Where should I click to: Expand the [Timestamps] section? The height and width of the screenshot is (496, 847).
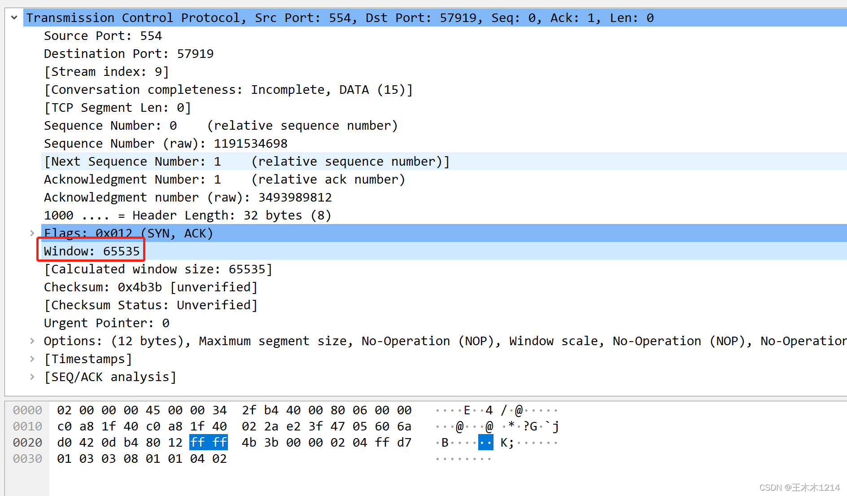click(x=32, y=359)
